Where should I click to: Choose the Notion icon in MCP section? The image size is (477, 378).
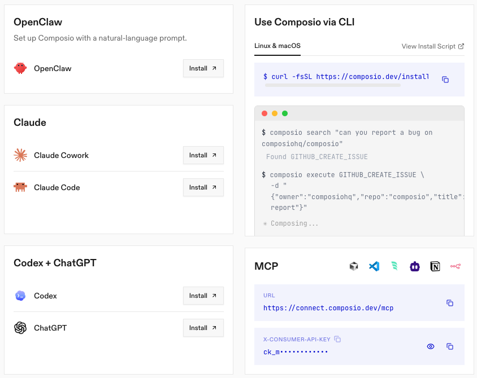tap(435, 266)
